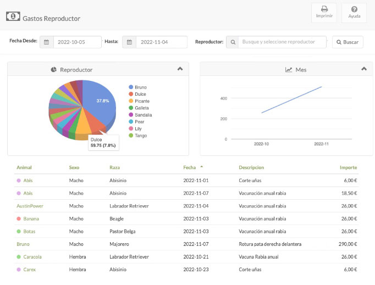Viewport: 375px width, 285px height.
Task: Click the money icon beside Gastos Reproductor
Action: (x=13, y=17)
